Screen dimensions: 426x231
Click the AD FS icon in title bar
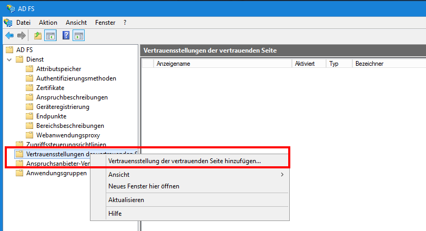pyautogui.click(x=11, y=9)
